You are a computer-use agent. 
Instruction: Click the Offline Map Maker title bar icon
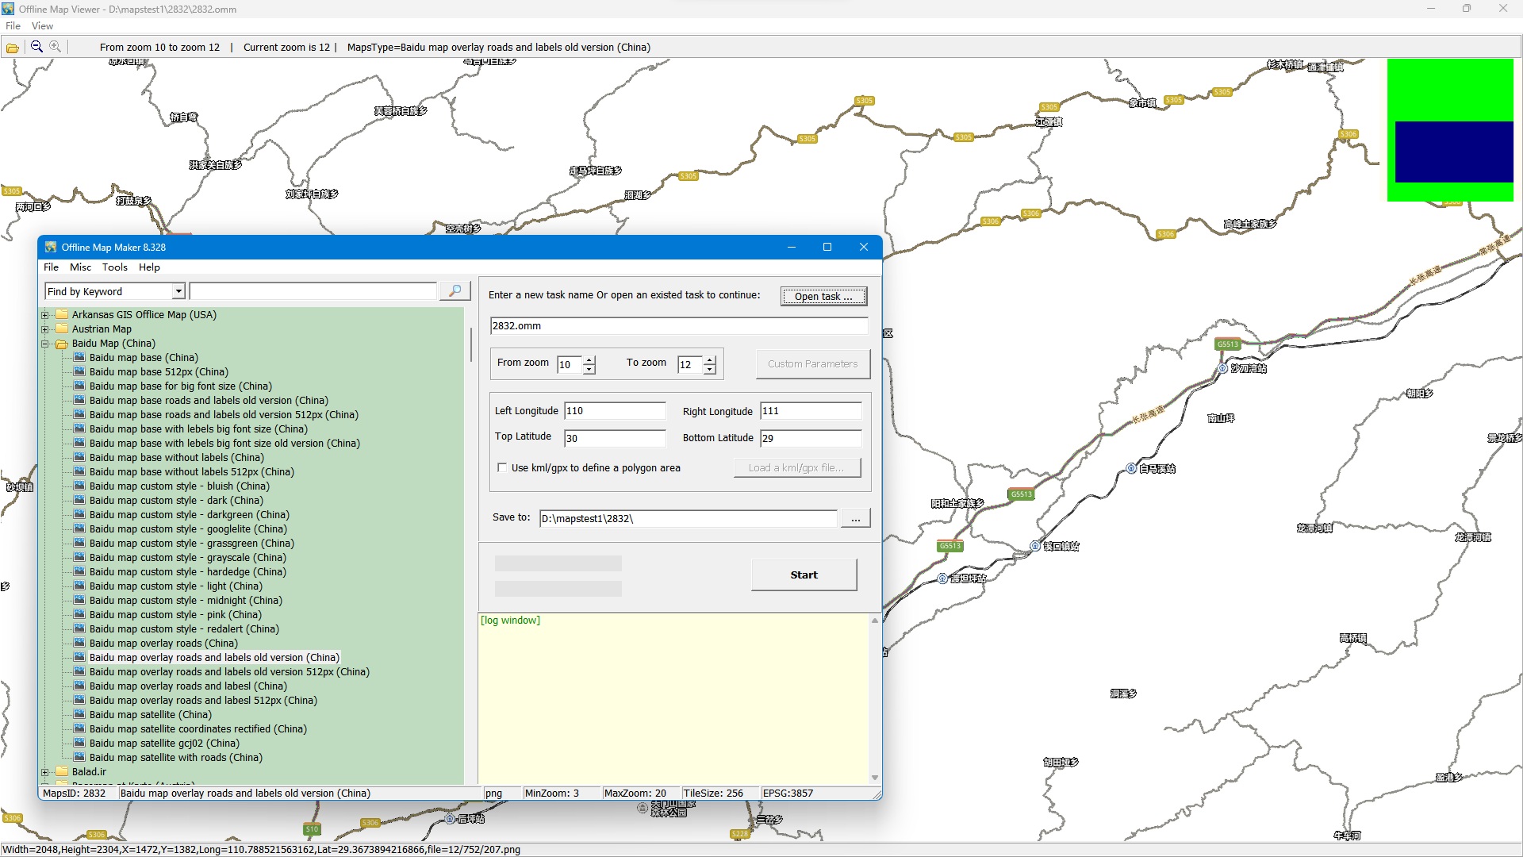(51, 247)
